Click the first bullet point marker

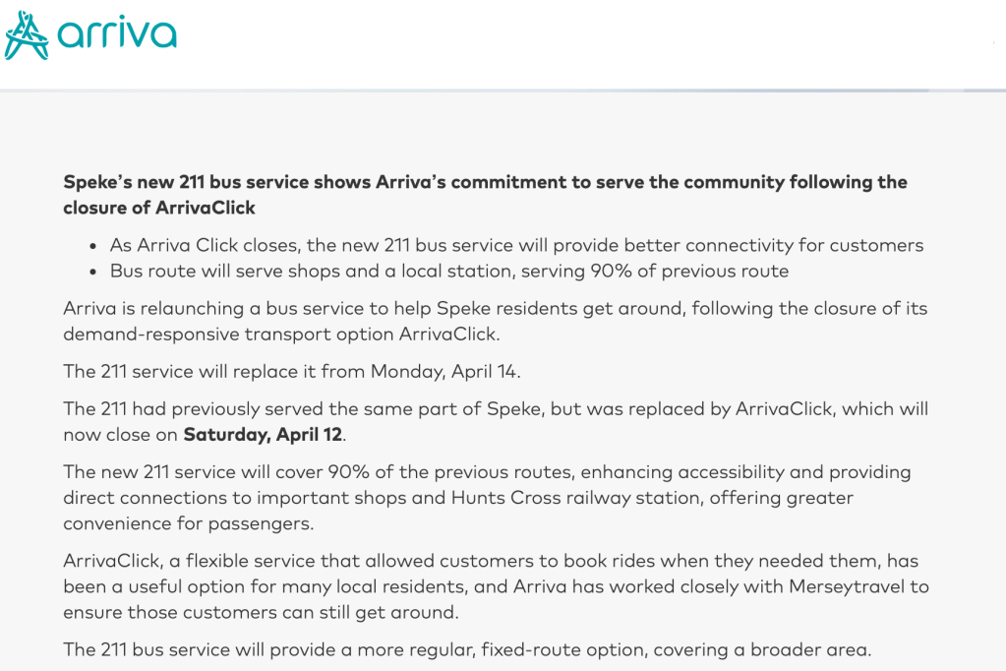click(93, 246)
